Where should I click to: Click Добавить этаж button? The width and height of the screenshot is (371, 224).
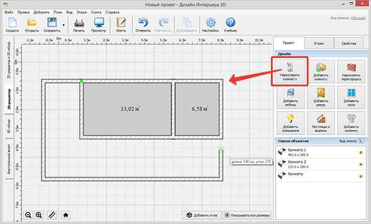click(x=202, y=215)
